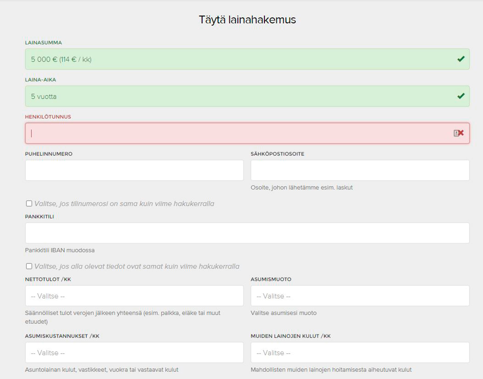Click the Sähköpostiosoite label text

(277, 154)
